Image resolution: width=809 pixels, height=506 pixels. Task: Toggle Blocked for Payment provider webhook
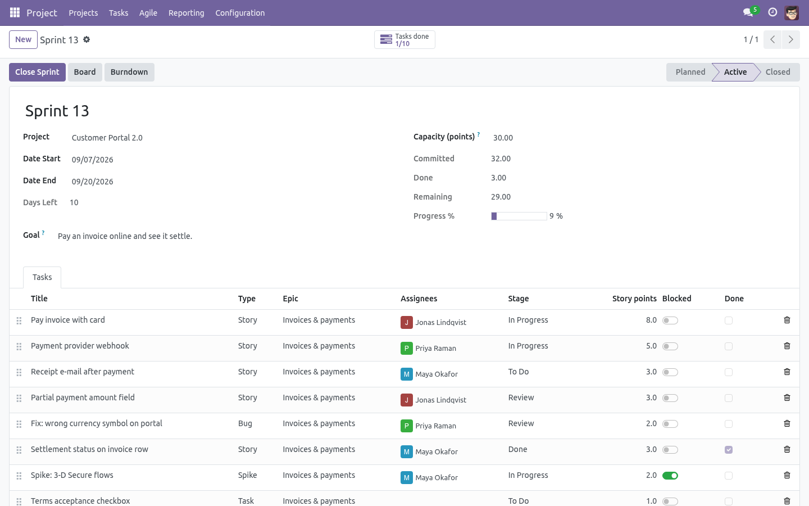(x=670, y=346)
